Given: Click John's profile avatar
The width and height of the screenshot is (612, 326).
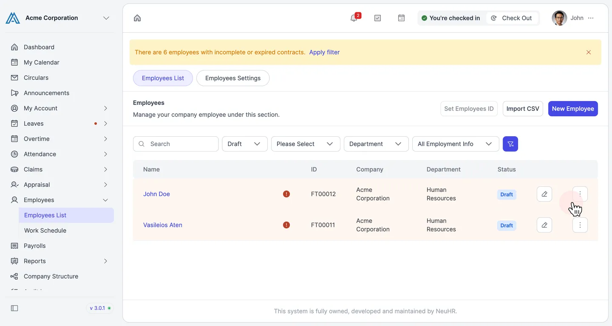Looking at the screenshot, I should click(559, 18).
